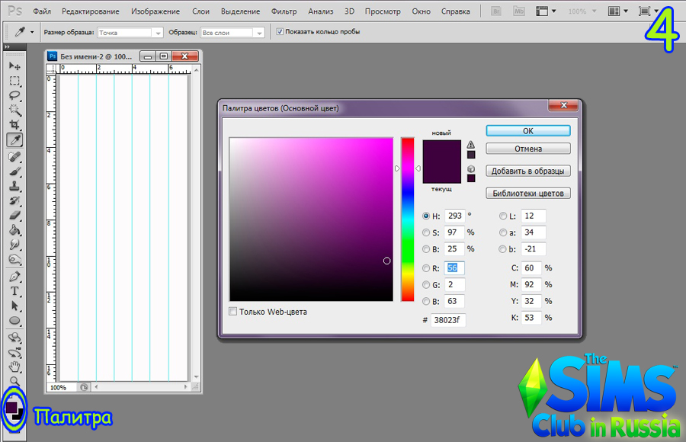Click the OK button in color picker
The width and height of the screenshot is (686, 442).
click(527, 131)
